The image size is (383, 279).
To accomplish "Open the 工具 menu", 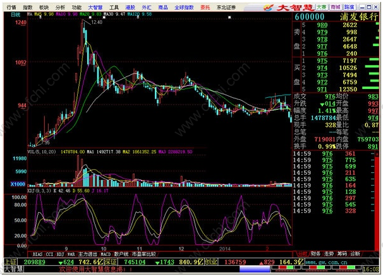I will pyautogui.click(x=114, y=8).
